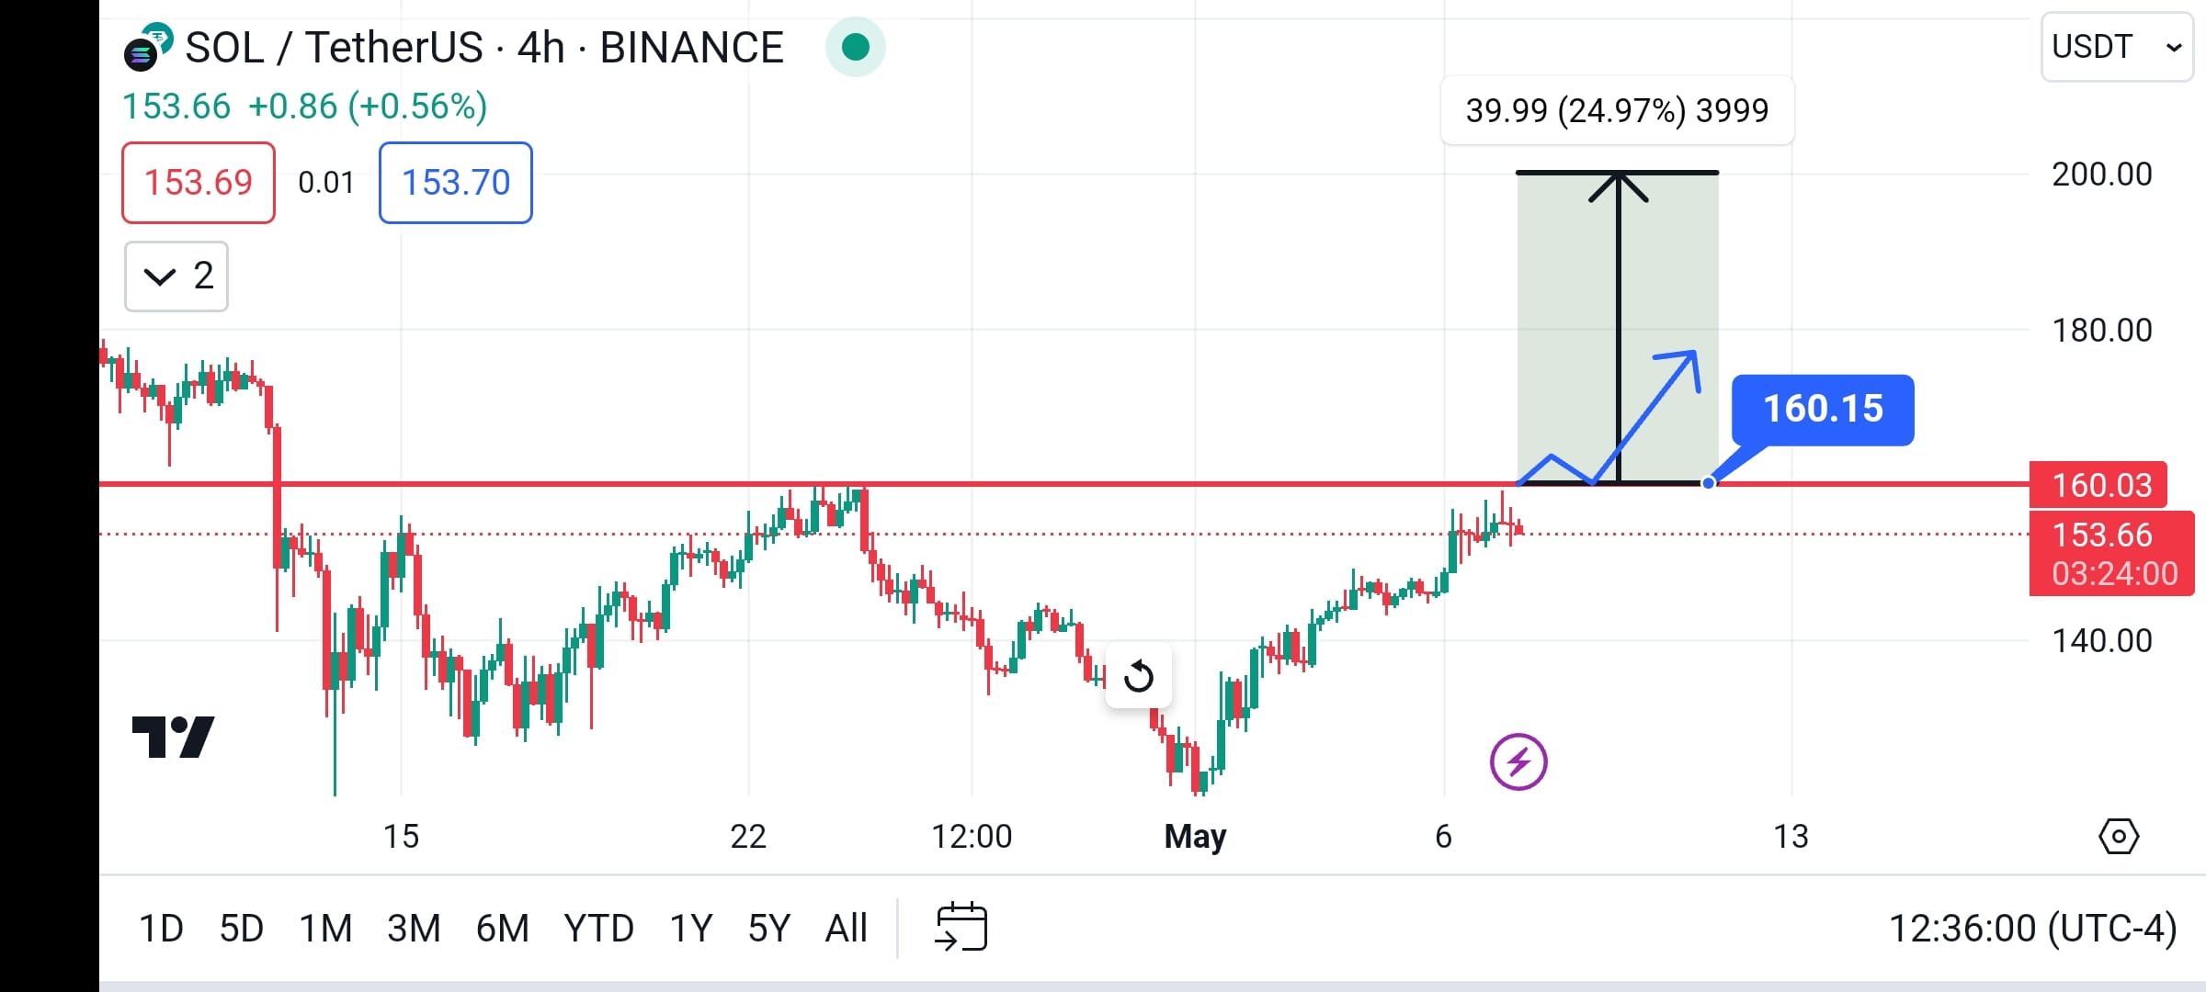Viewport: 2206px width, 992px height.
Task: Select the All timeframe
Action: click(x=847, y=928)
